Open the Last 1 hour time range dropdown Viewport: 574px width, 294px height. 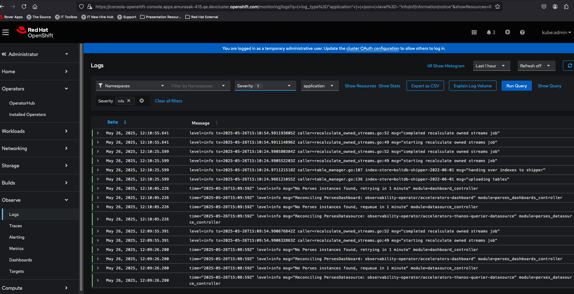(491, 66)
